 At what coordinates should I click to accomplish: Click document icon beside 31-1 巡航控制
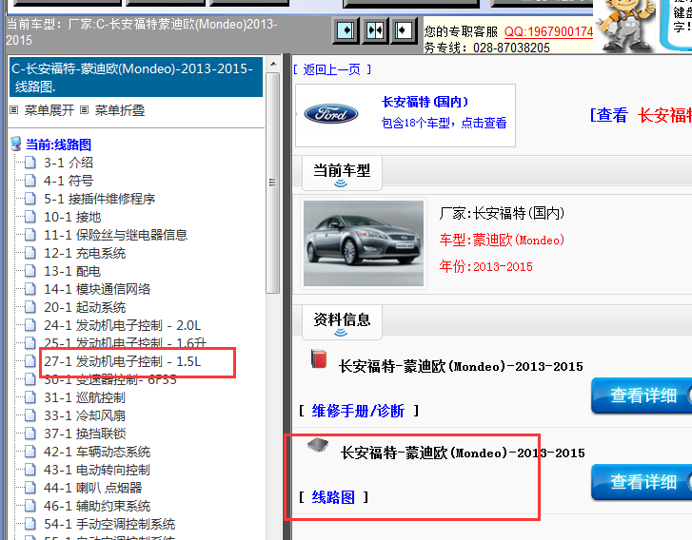coord(30,397)
